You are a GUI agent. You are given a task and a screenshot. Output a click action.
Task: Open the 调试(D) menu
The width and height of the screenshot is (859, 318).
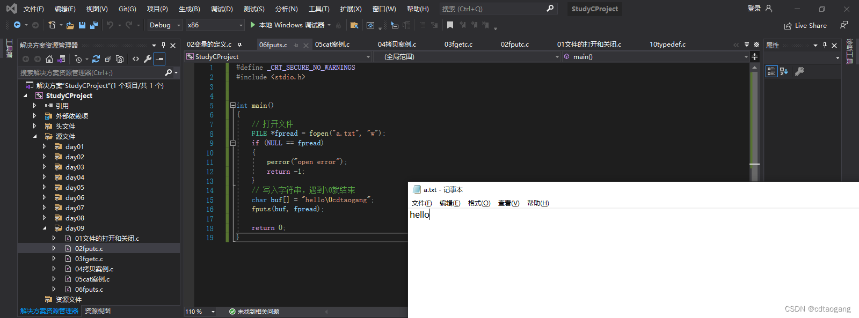222,9
